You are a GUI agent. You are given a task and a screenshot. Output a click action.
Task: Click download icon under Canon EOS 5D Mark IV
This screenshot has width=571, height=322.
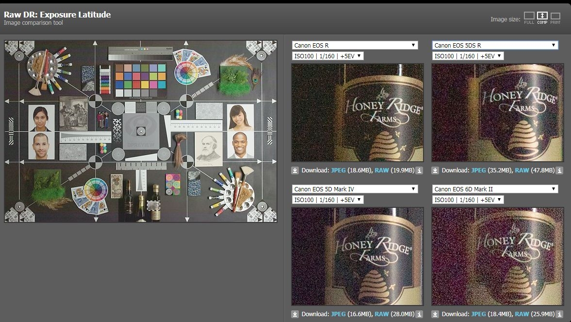pos(295,314)
